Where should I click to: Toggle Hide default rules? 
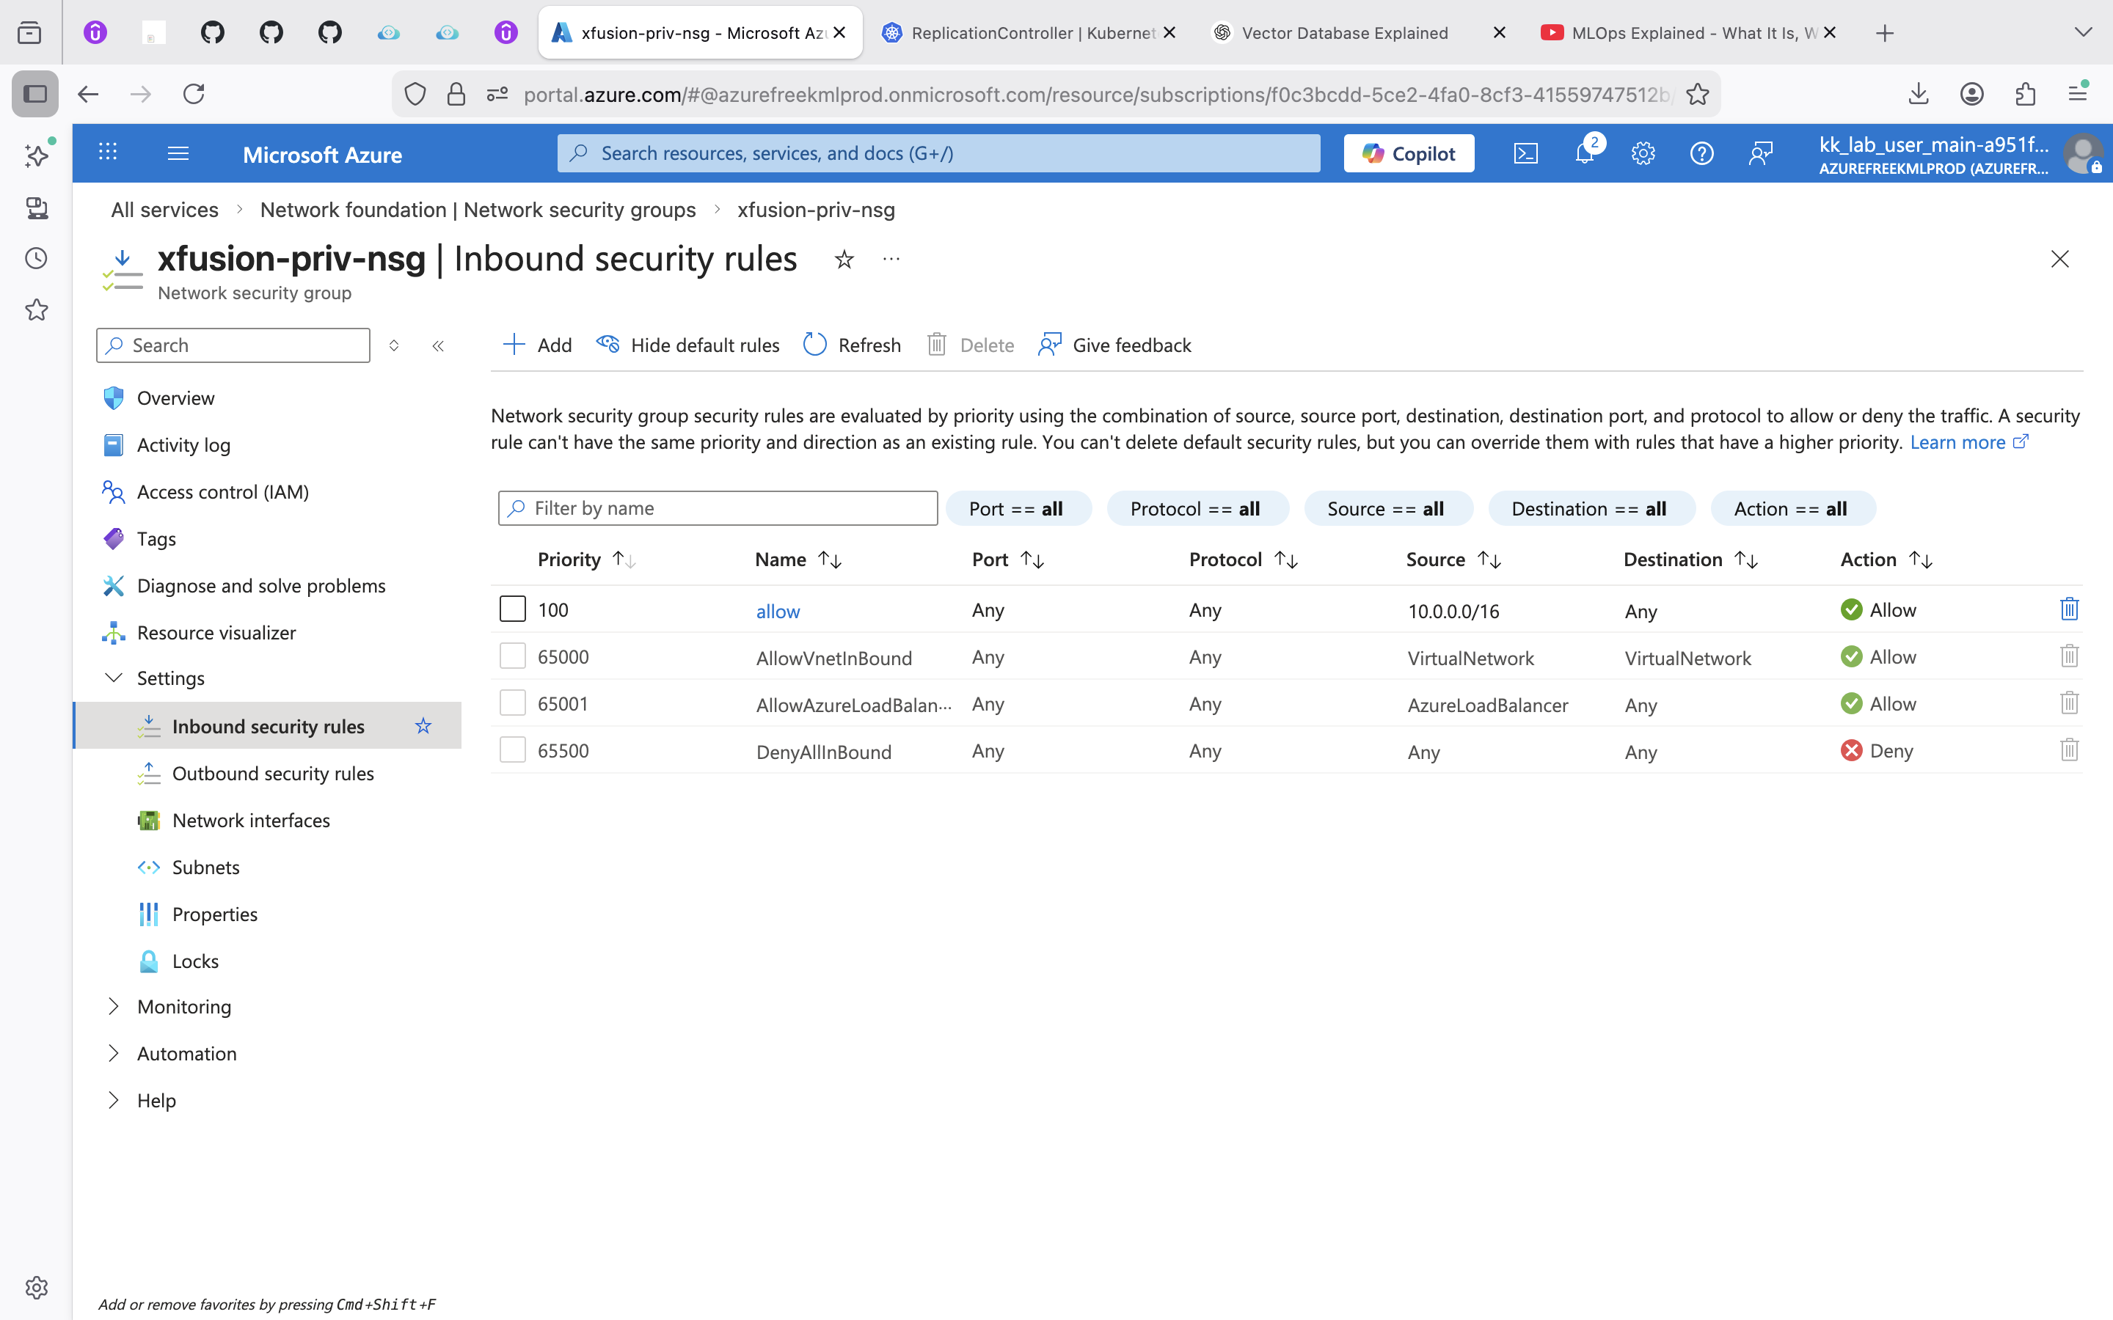click(688, 345)
